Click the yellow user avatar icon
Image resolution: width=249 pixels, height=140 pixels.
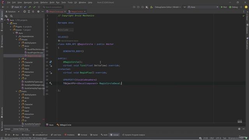[246, 7]
